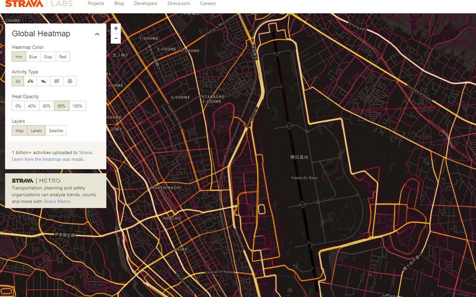Image resolution: width=476 pixels, height=297 pixels.
Task: Click the Itsukaichi-kaido road label
Action: pos(219,272)
